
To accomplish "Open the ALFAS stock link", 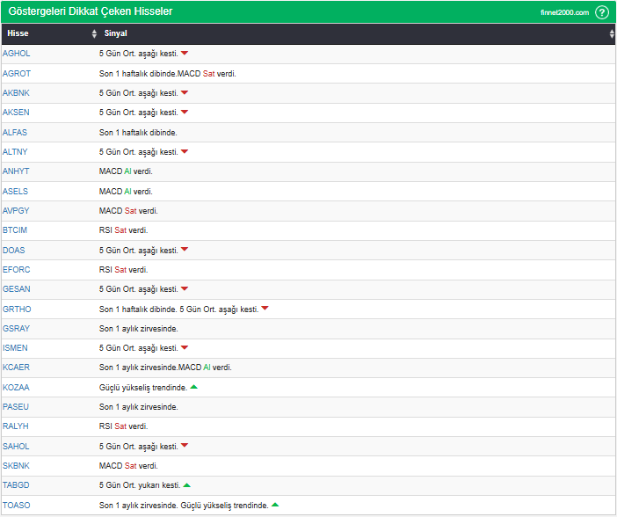I will tap(15, 132).
